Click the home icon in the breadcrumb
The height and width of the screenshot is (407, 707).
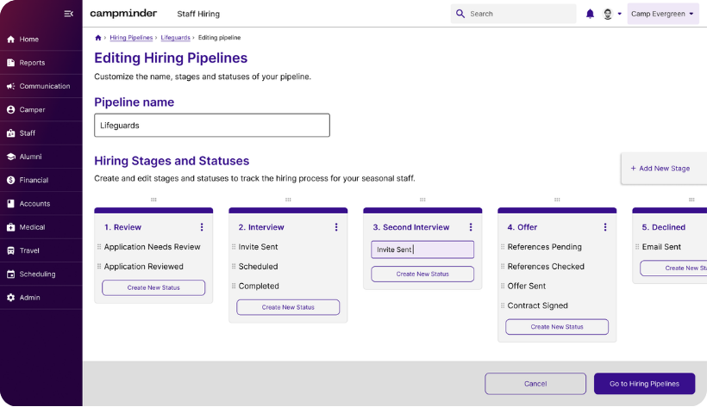click(98, 38)
